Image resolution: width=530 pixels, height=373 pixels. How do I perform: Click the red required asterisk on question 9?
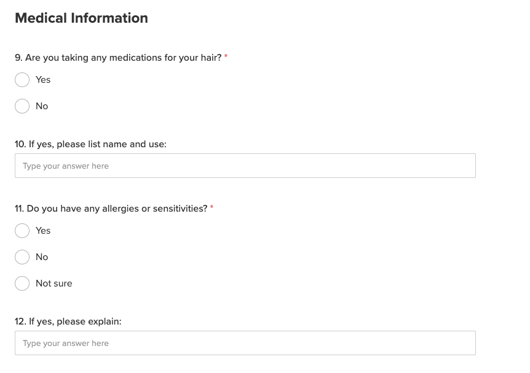point(226,57)
